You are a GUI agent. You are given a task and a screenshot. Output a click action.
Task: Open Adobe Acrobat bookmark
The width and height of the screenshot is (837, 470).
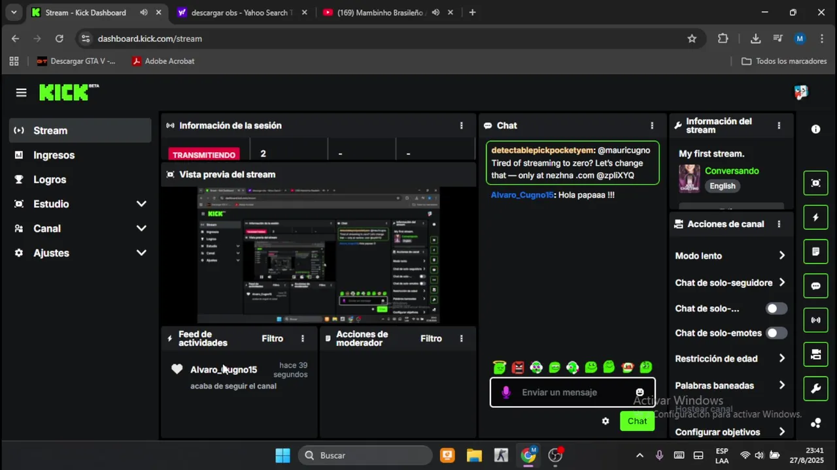[163, 61]
